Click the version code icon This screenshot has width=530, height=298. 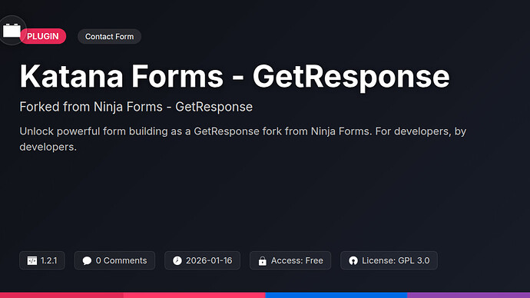pyautogui.click(x=32, y=260)
